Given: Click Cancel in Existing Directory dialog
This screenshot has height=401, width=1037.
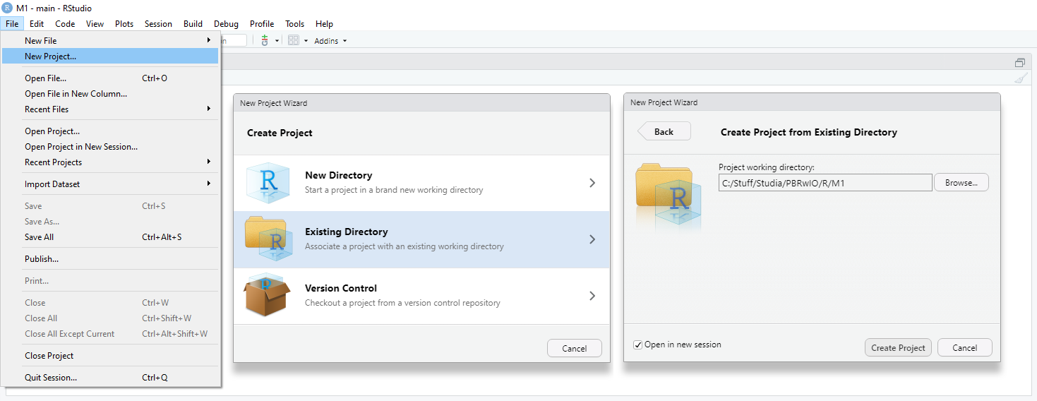Looking at the screenshot, I should (x=964, y=347).
